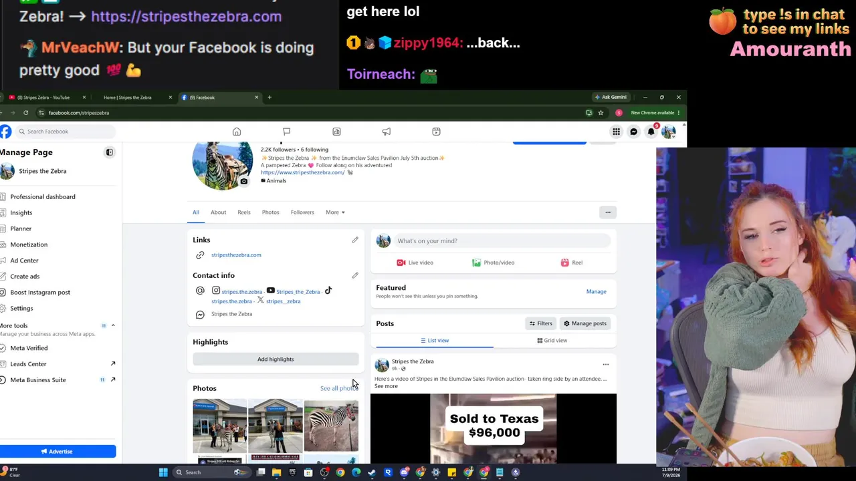Screen dimensions: 856x481
Task: Switch to the Followers tab
Action: click(302, 212)
